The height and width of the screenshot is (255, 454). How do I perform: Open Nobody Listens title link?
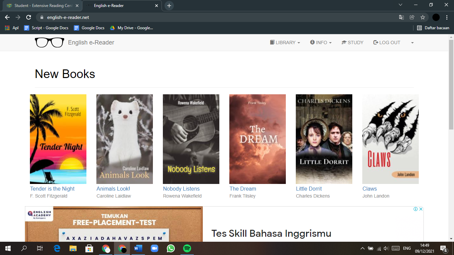(181, 189)
